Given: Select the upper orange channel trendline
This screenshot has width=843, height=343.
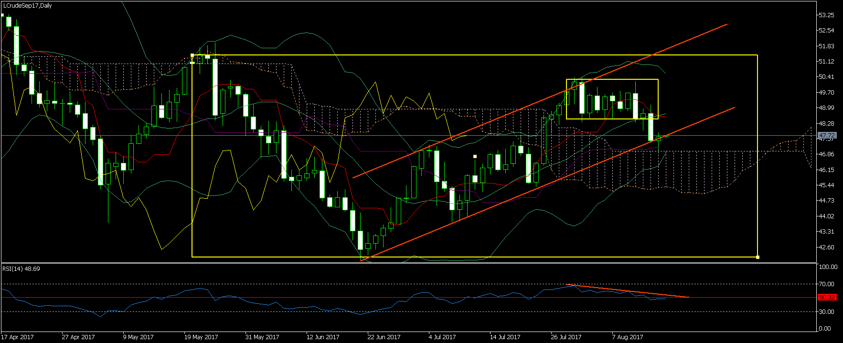Looking at the screenshot, I should [540, 101].
